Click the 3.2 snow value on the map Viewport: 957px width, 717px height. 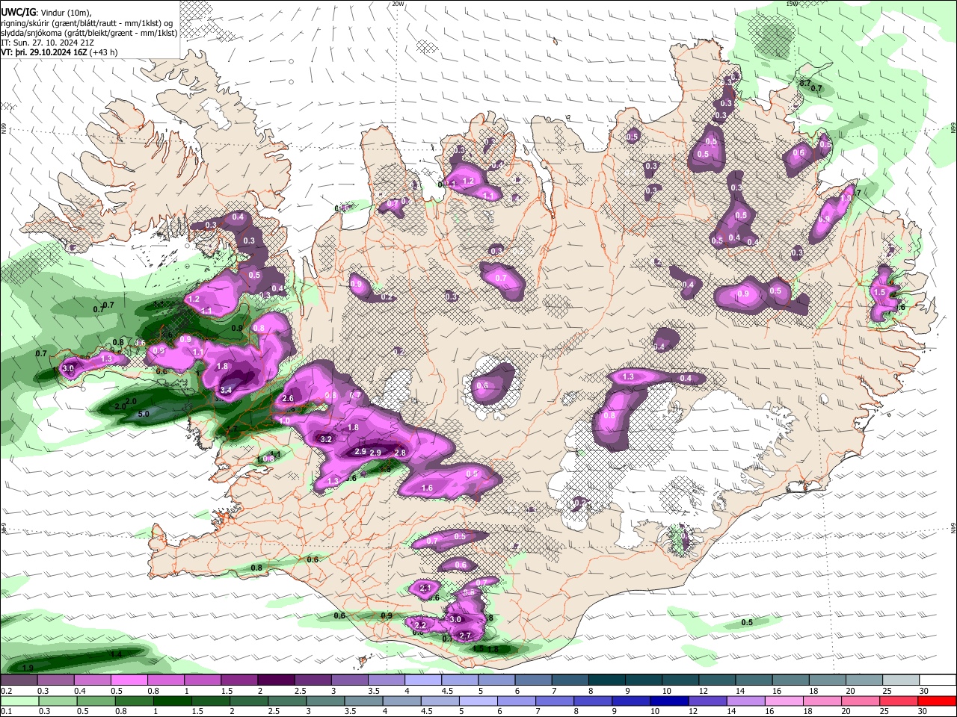click(x=326, y=439)
